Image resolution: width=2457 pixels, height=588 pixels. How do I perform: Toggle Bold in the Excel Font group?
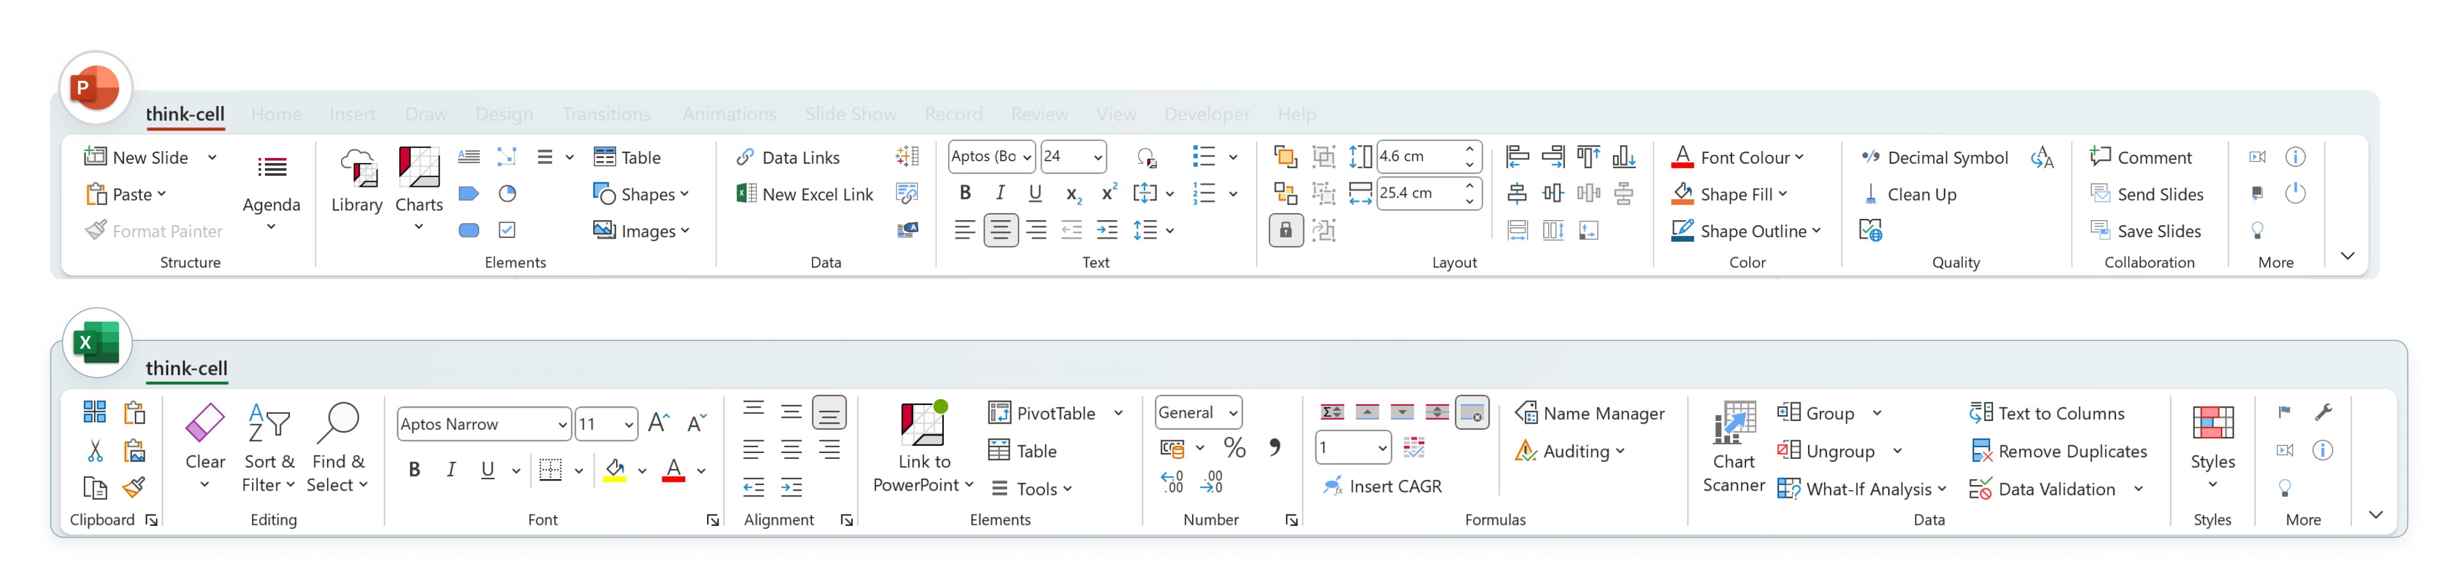click(x=414, y=470)
